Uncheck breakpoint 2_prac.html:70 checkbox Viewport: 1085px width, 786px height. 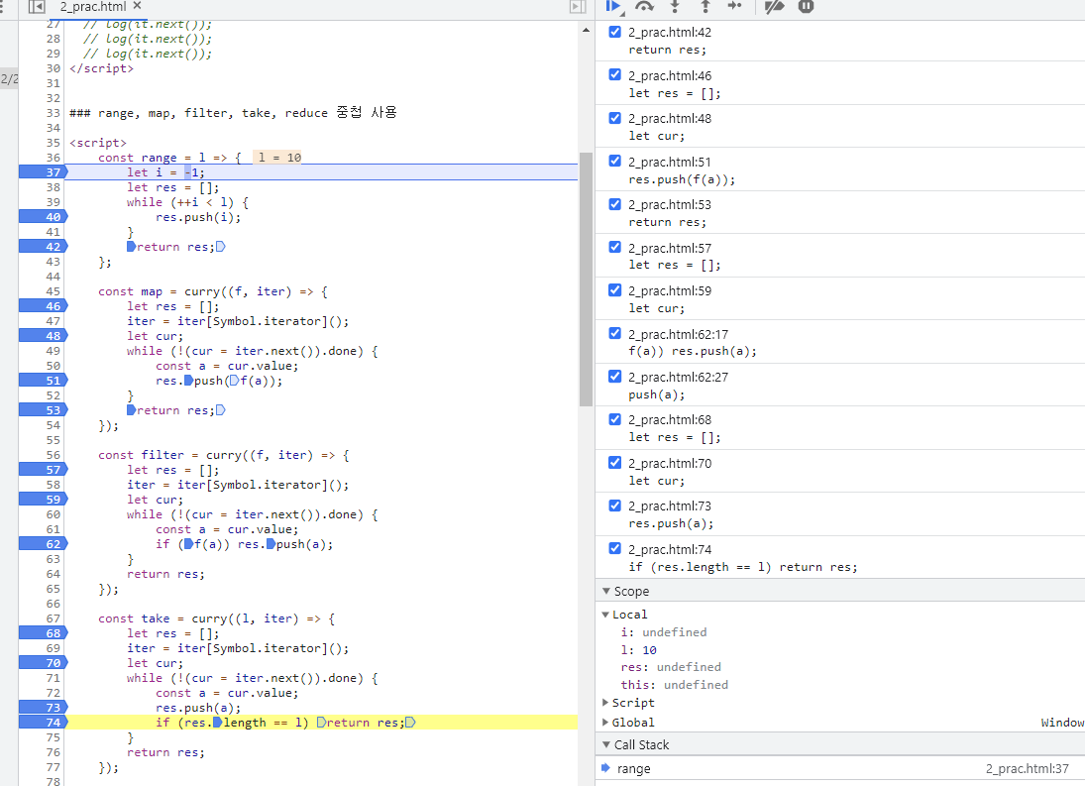coord(614,462)
